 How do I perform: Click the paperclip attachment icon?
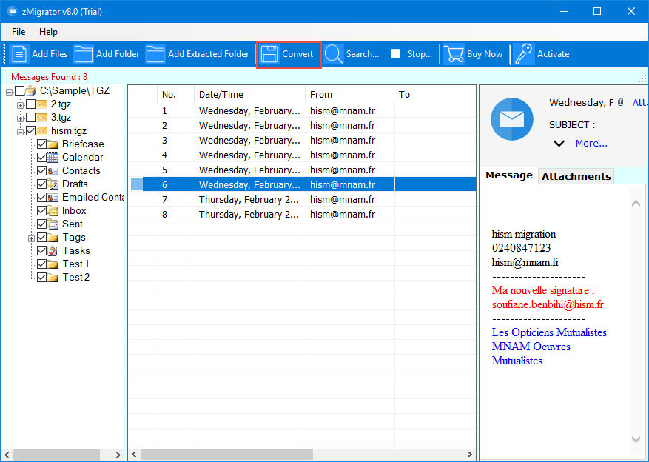[620, 103]
